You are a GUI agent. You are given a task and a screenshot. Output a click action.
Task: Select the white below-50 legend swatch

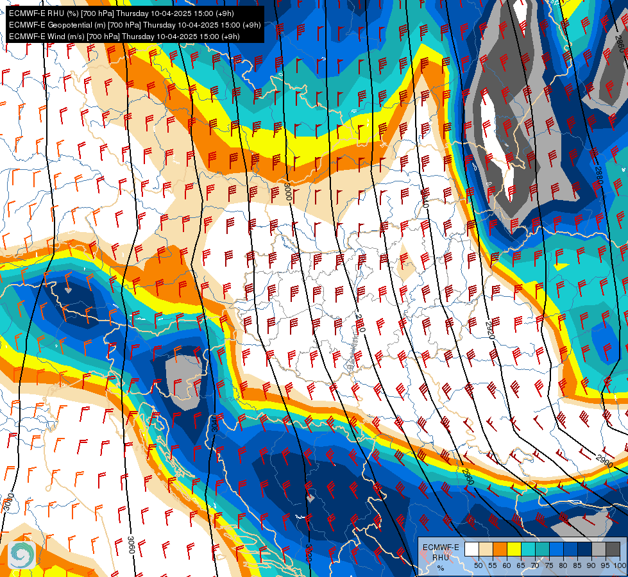471,549
